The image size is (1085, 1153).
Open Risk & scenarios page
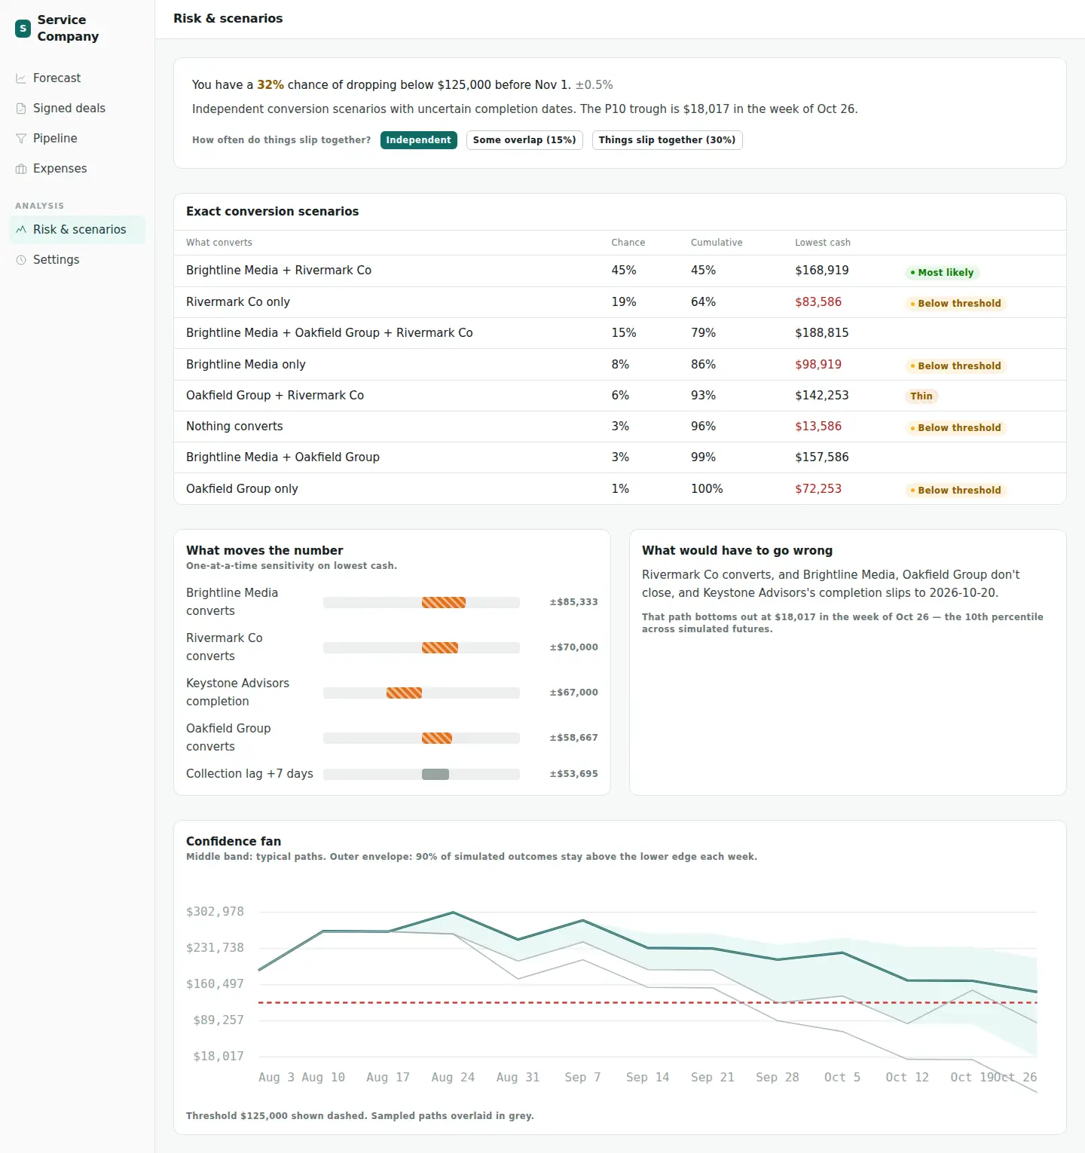pyautogui.click(x=77, y=230)
